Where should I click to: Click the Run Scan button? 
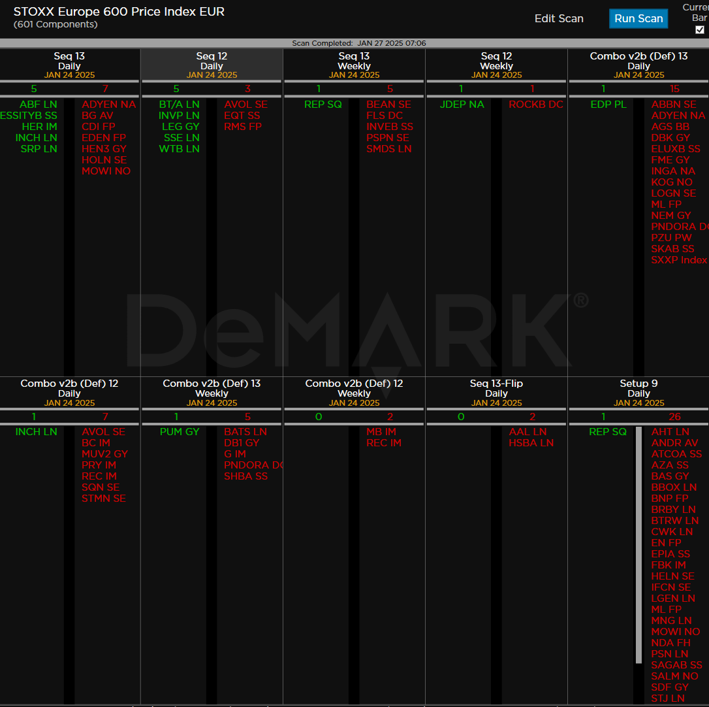point(638,18)
